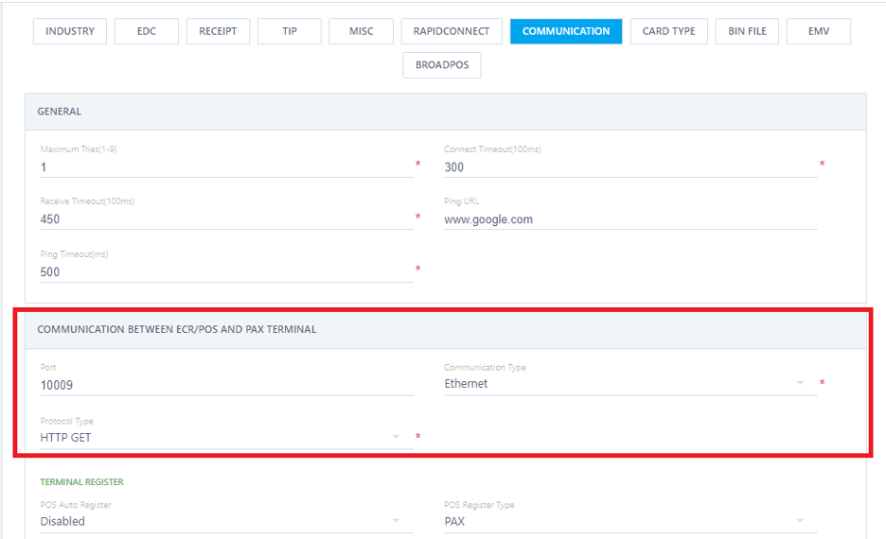
Task: Go to the EMV tab
Action: click(819, 31)
